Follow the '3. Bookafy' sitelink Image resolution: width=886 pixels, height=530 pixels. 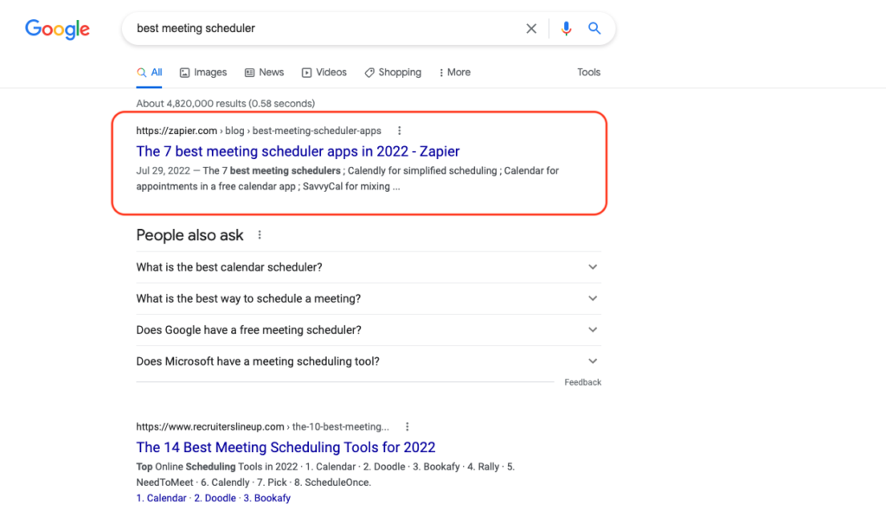coord(266,498)
